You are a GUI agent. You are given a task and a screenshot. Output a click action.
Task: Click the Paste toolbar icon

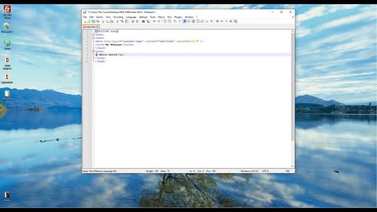126,21
